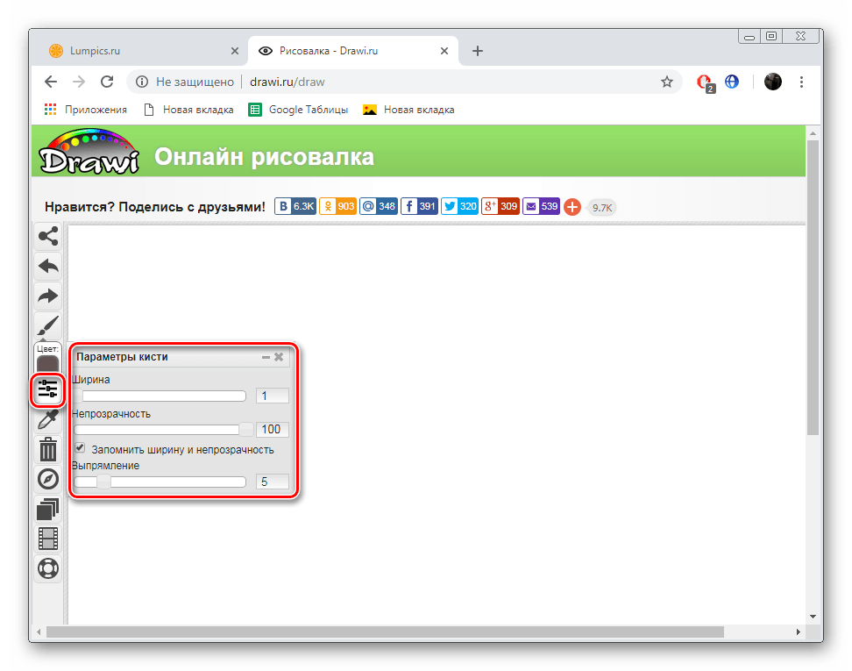The width and height of the screenshot is (852, 671).
Task: Close the brush parameters panel
Action: [x=279, y=357]
